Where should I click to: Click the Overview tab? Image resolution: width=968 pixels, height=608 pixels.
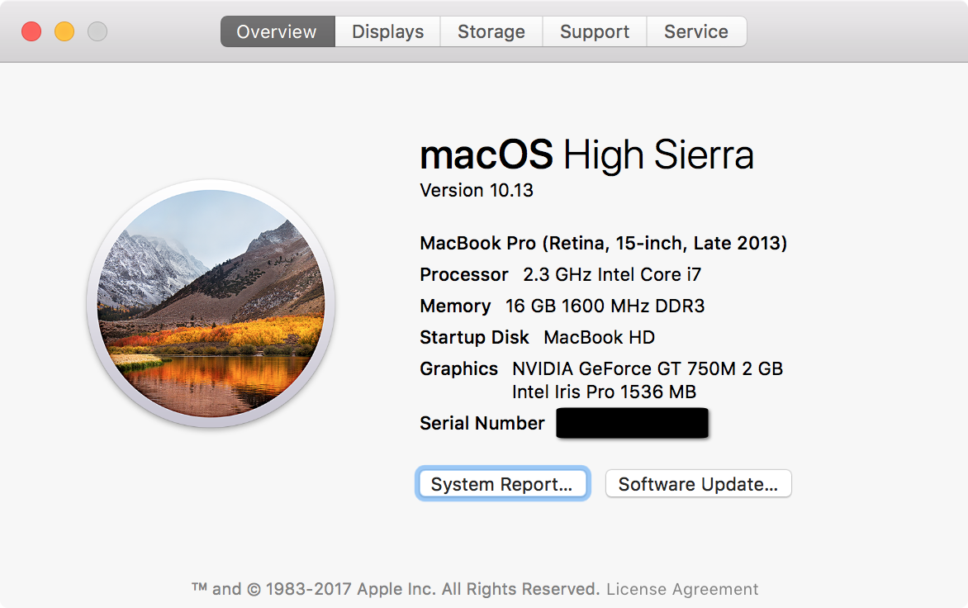click(x=277, y=31)
